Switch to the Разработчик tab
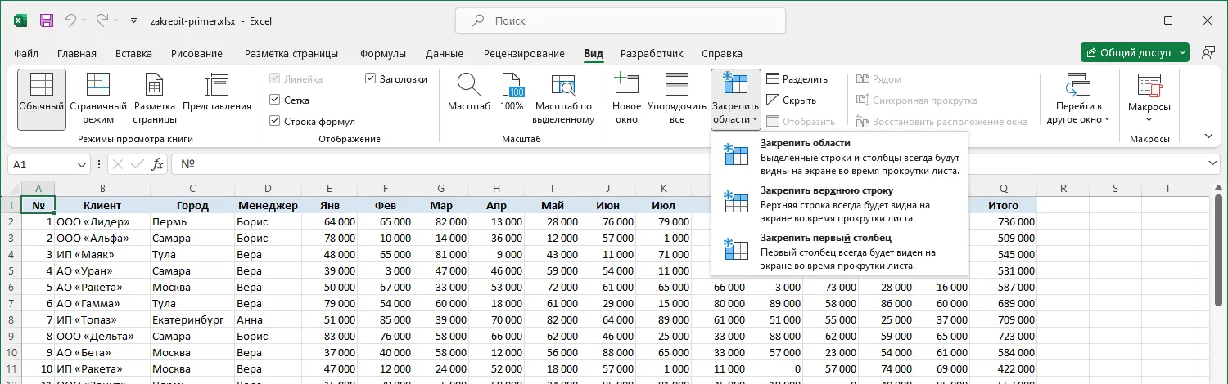 click(652, 54)
